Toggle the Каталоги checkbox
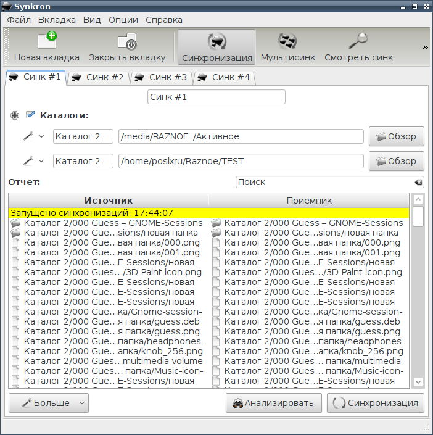433x435 pixels. pyautogui.click(x=30, y=115)
